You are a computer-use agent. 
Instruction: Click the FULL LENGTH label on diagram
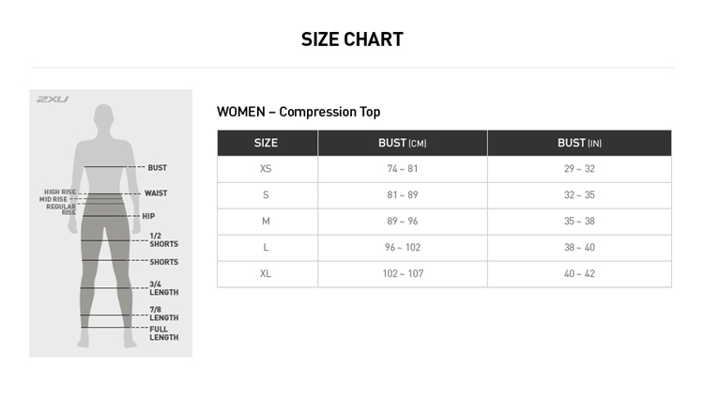(x=163, y=333)
